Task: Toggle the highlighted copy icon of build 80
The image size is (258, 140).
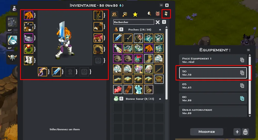Action: (242, 98)
